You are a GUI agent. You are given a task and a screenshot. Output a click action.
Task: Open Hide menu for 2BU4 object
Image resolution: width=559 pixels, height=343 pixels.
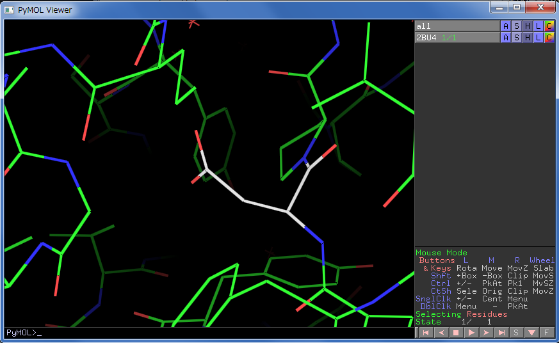point(527,38)
